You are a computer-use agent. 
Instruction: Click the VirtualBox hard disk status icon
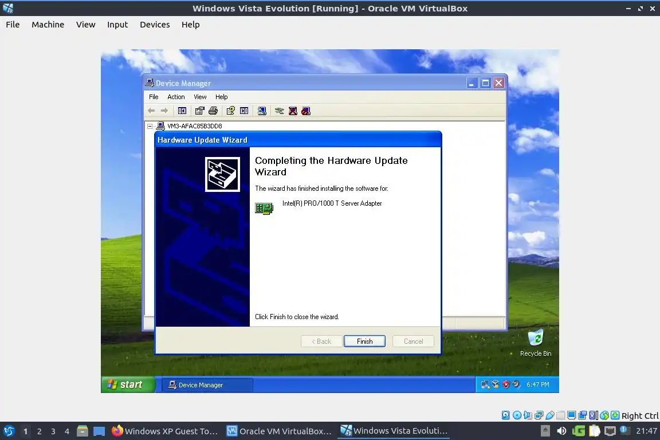[505, 415]
